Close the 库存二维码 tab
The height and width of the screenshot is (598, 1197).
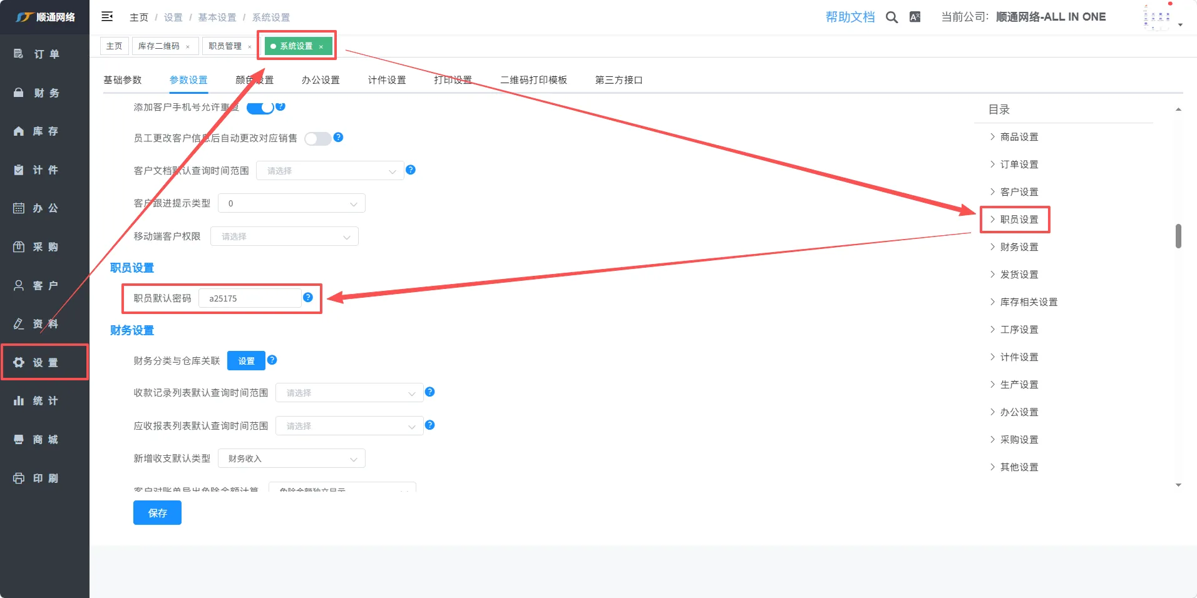(188, 47)
